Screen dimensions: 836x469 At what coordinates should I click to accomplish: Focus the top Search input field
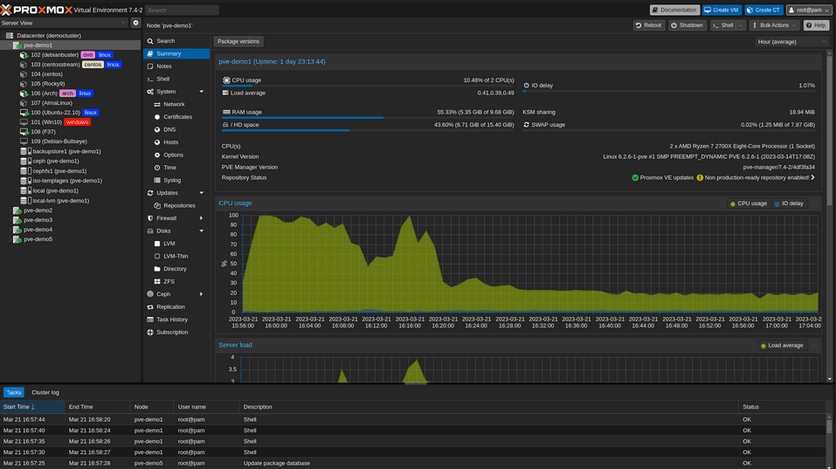tap(182, 10)
